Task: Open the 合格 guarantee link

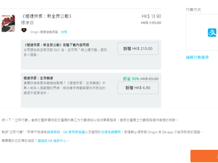Action: pyautogui.click(x=64, y=32)
